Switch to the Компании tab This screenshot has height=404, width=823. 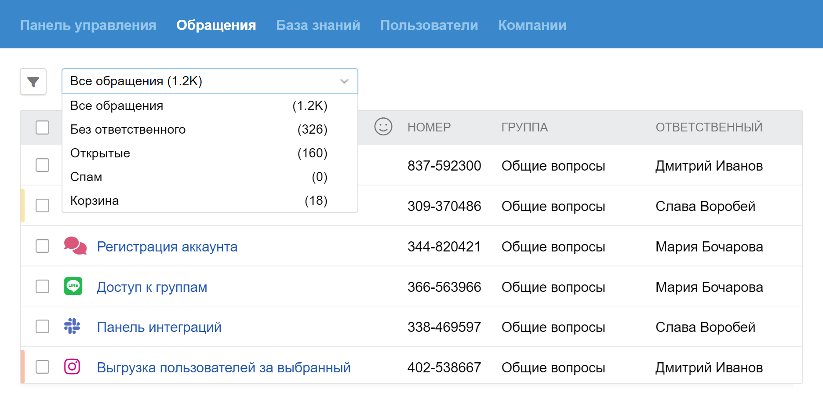(x=532, y=25)
